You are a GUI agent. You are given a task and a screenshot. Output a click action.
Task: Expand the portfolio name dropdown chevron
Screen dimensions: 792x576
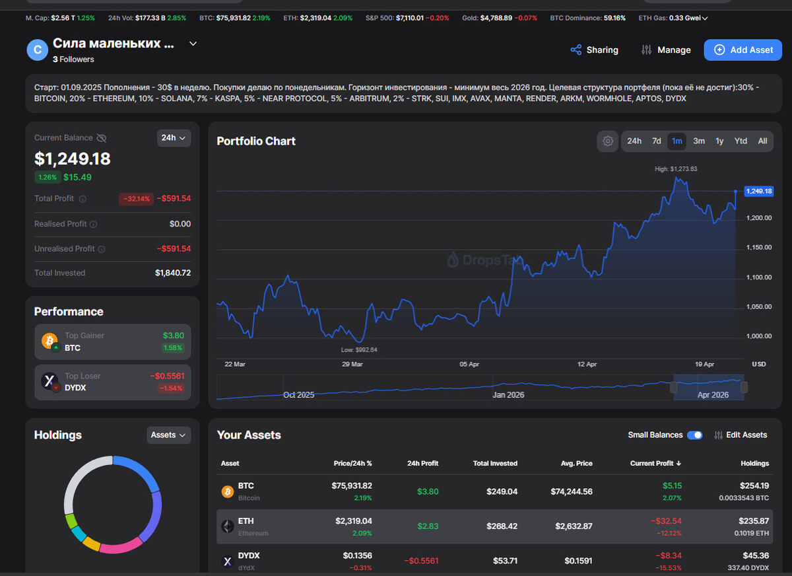[193, 44]
